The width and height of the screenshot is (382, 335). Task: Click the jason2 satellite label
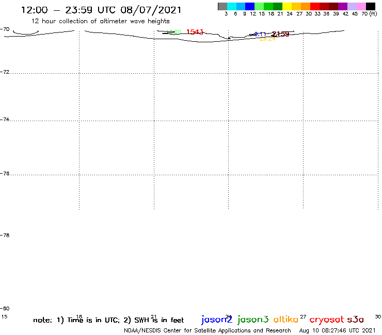217,320
